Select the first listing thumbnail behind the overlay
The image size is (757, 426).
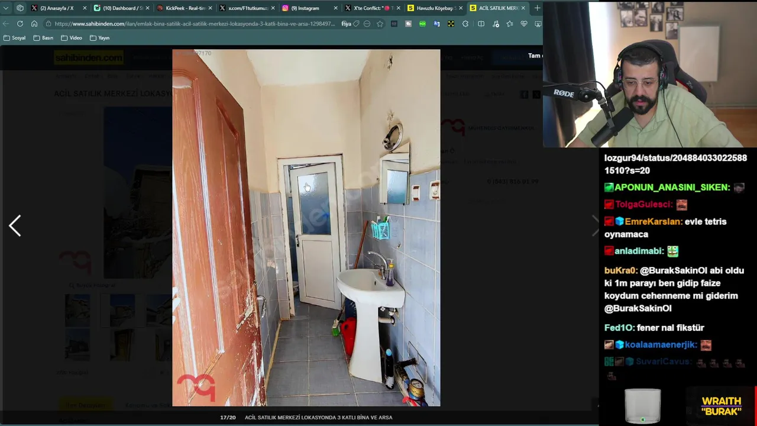click(77, 309)
